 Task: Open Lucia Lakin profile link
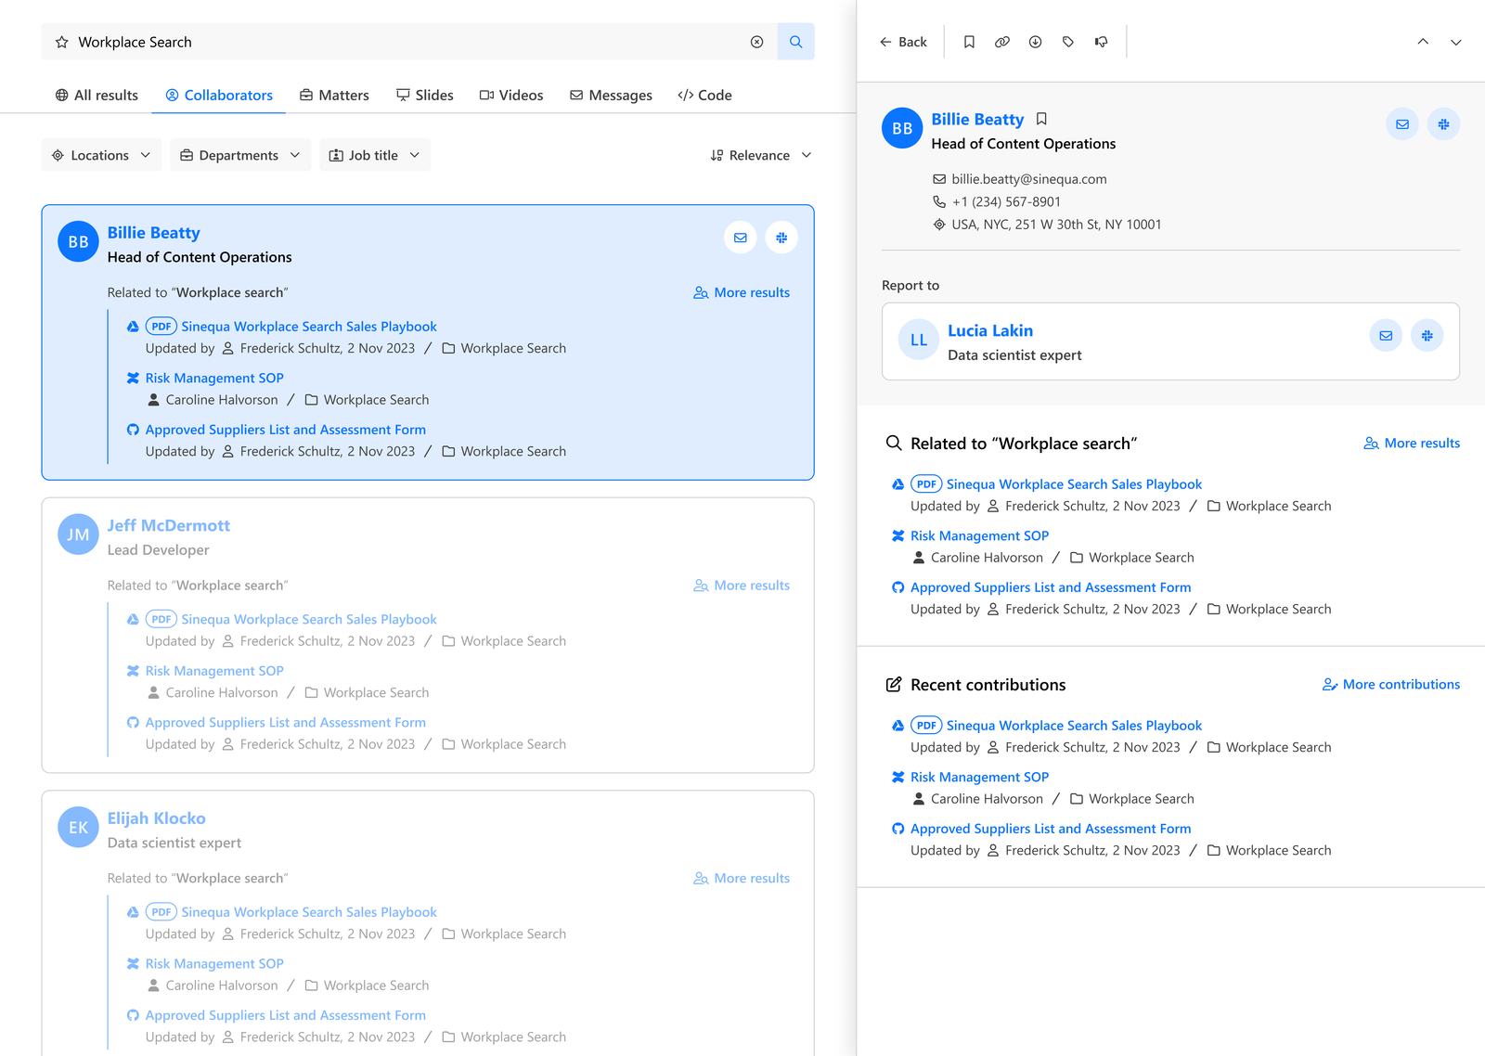click(x=990, y=330)
